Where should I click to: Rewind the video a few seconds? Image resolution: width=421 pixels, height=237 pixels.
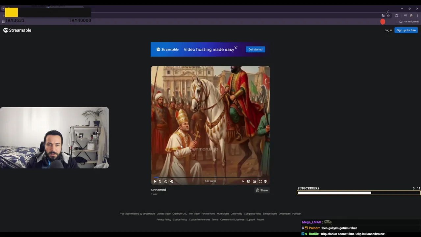tap(160, 181)
